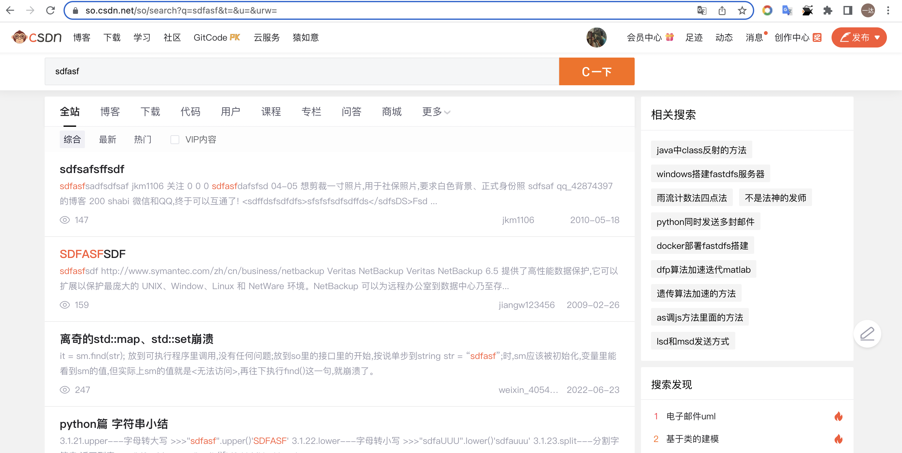Click the floating edit pencil icon
Image resolution: width=902 pixels, height=453 pixels.
867,333
